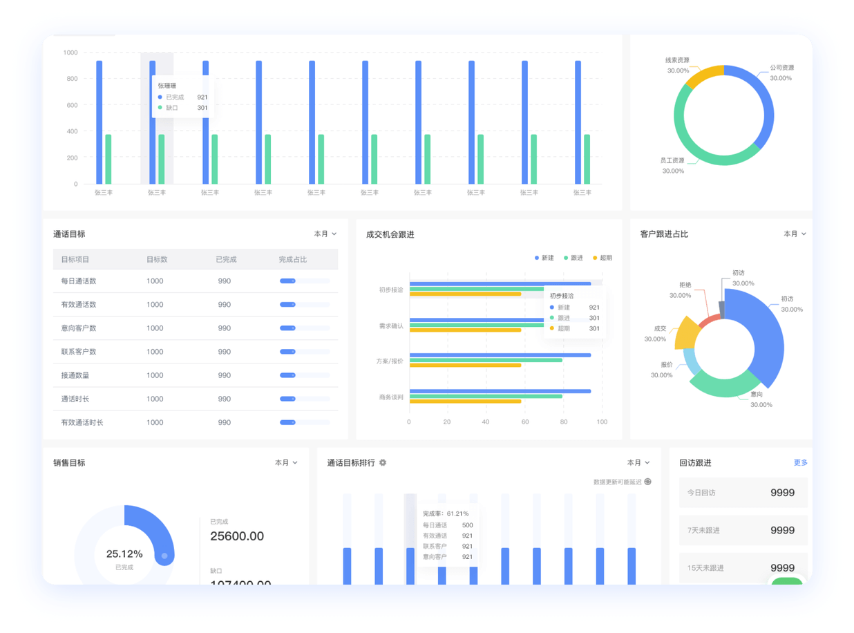Expand the 本月 dropdown in the 通话目标 panel
Image resolution: width=854 pixels, height=633 pixels.
click(x=325, y=234)
